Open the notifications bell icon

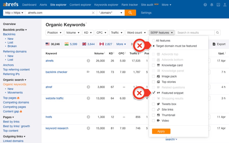pos(212,5)
